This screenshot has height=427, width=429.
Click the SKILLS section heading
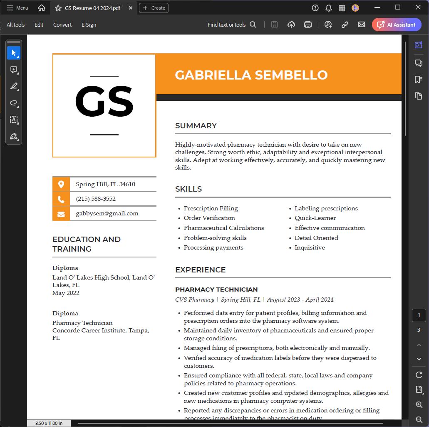click(188, 189)
